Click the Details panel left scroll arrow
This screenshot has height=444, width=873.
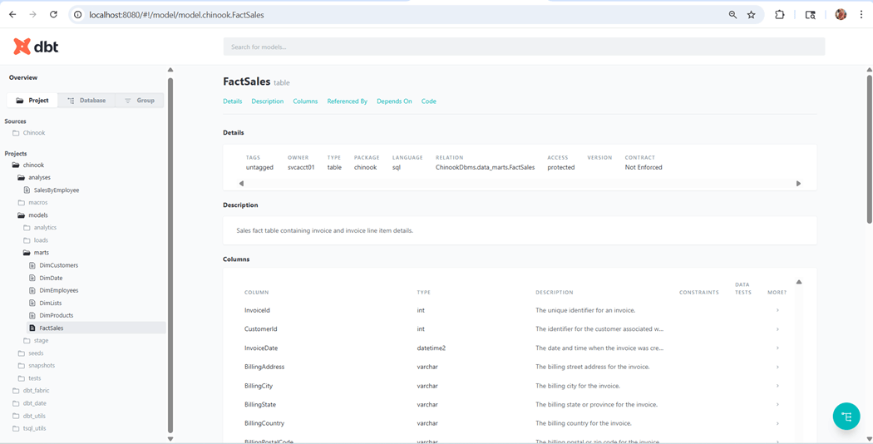click(241, 183)
